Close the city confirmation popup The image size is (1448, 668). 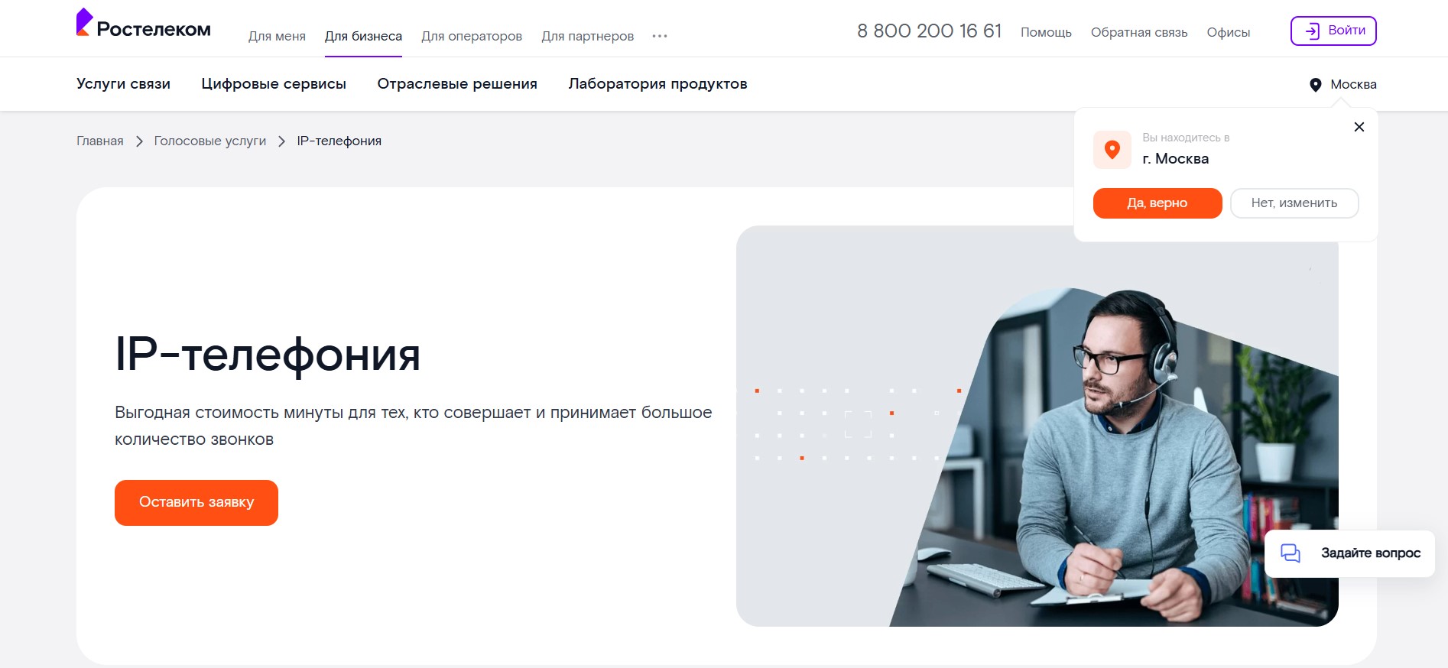click(1359, 127)
